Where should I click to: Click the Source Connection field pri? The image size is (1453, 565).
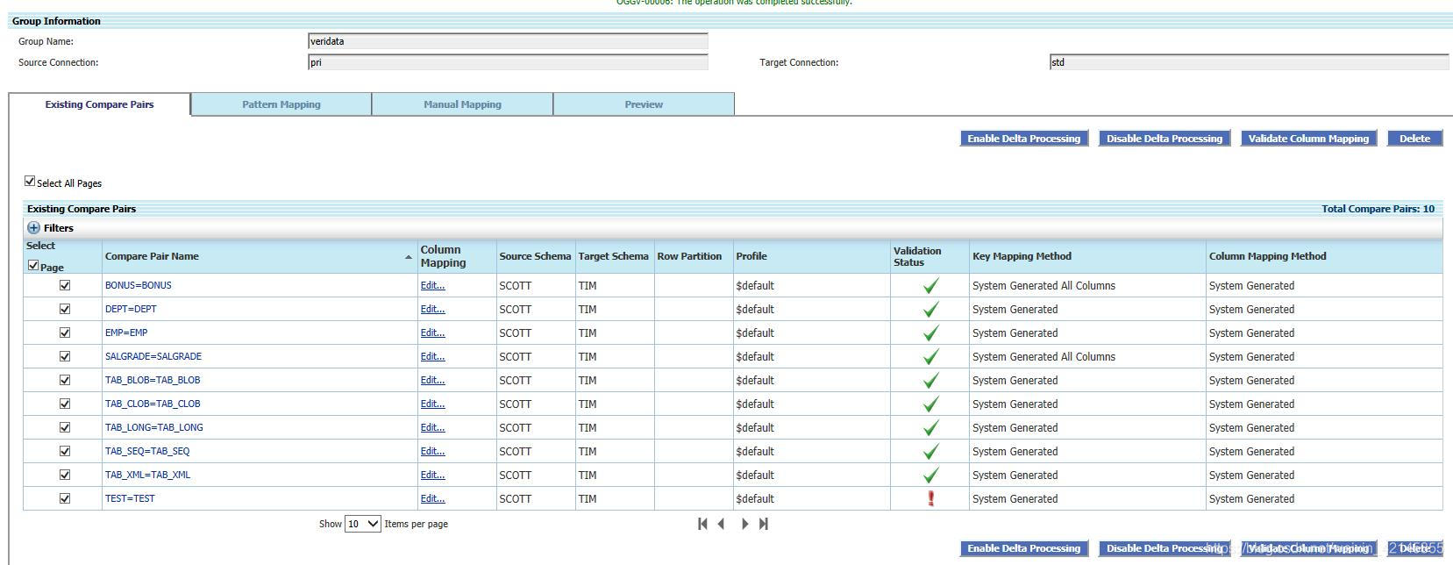pyautogui.click(x=508, y=62)
